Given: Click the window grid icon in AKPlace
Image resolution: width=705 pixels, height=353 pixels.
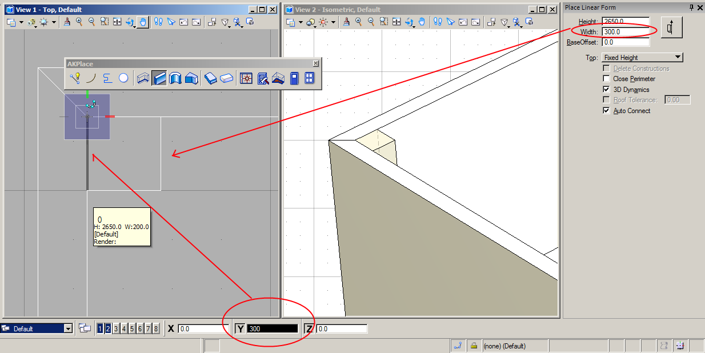Looking at the screenshot, I should (309, 78).
